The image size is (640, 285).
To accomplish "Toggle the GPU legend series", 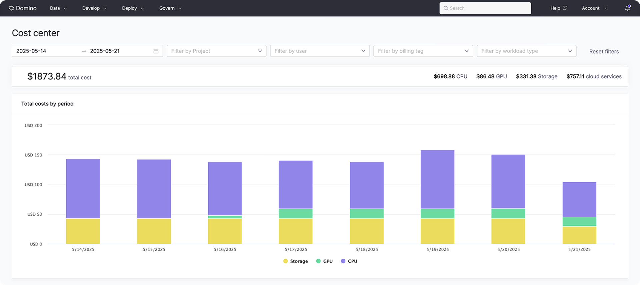I will coord(324,261).
